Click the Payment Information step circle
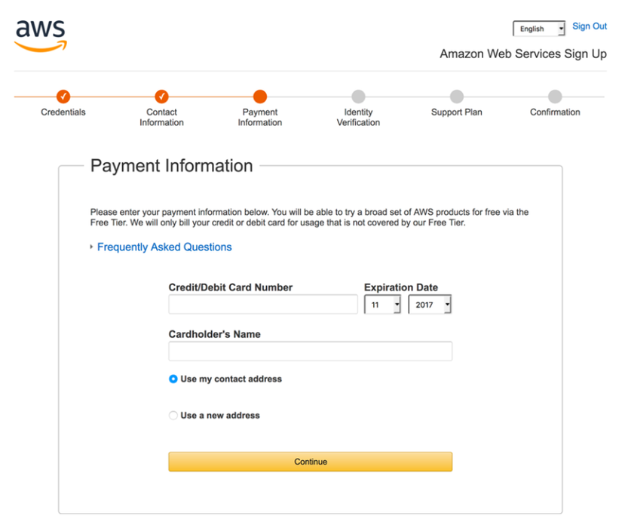The width and height of the screenshot is (622, 522). [260, 97]
